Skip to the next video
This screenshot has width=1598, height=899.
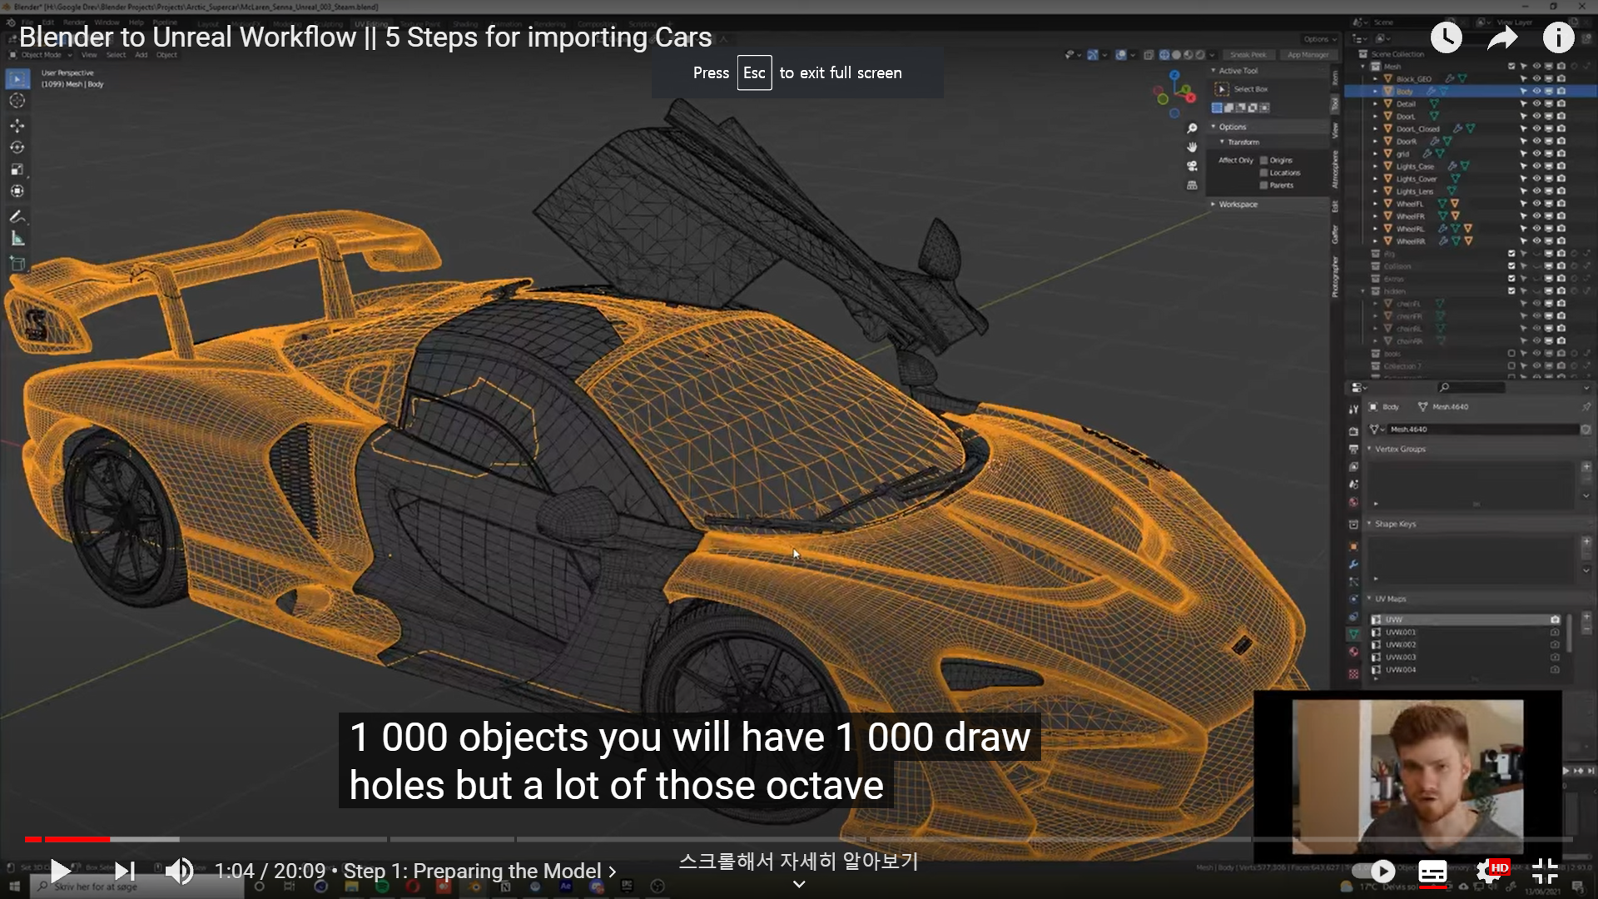coord(125,872)
